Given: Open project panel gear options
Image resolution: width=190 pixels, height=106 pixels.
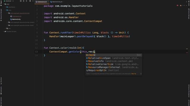Looking at the screenshot, I should click(x=30, y=1).
